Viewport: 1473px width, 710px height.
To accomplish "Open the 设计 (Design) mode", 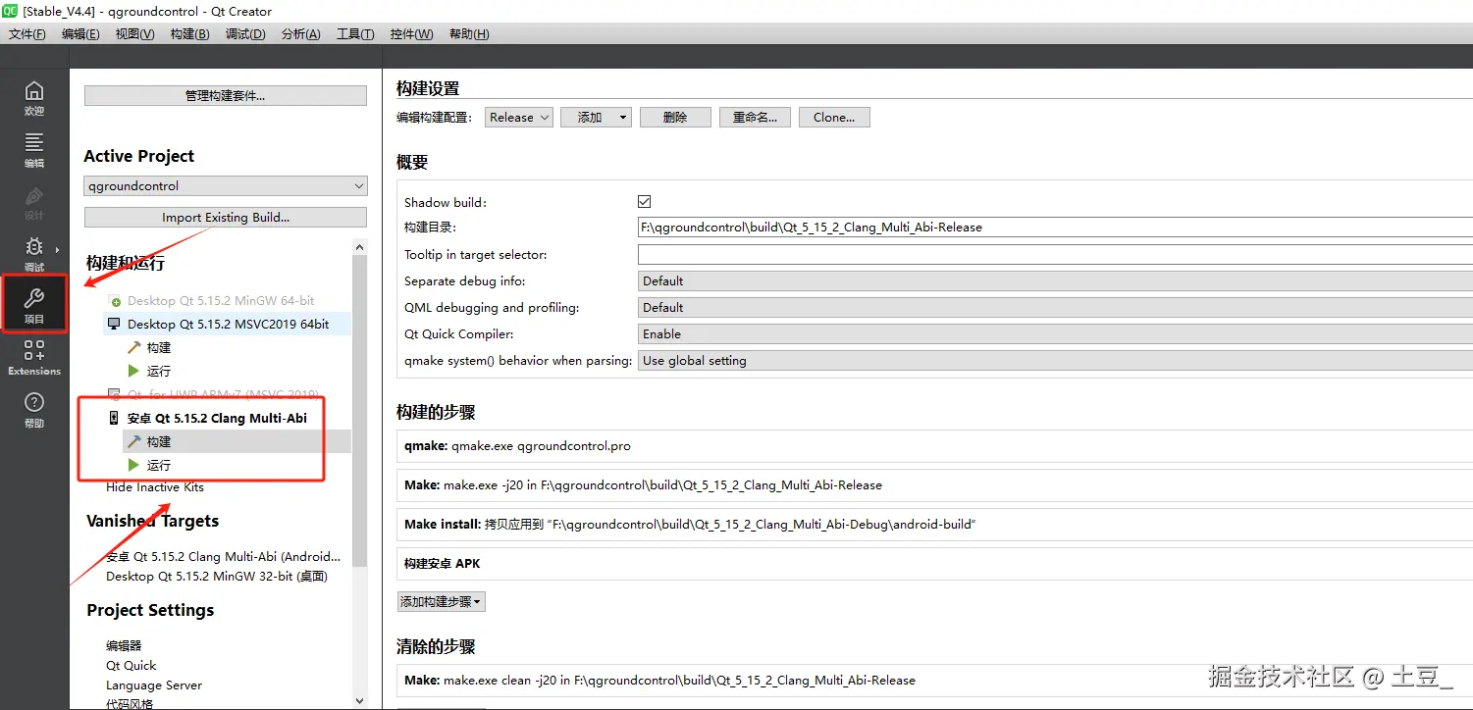I will click(34, 203).
